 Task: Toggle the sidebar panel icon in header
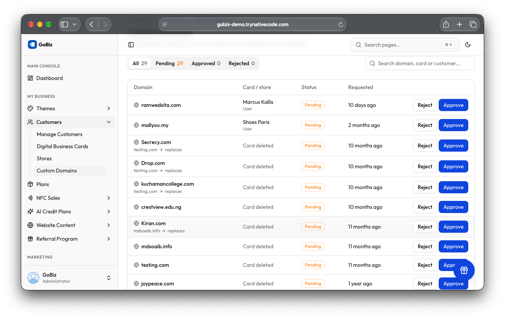(x=131, y=45)
